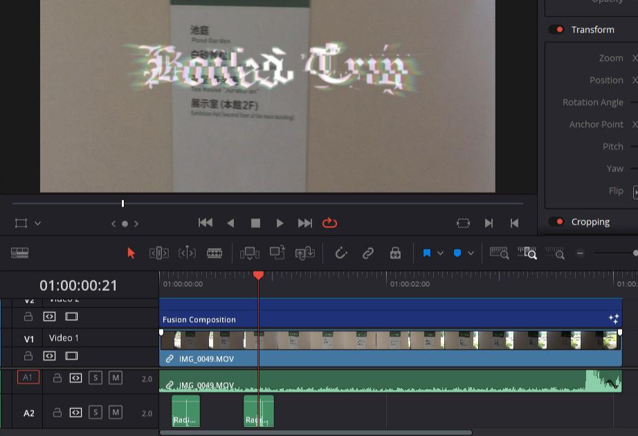Select the IMG_0049.MOV video clip

click(x=390, y=348)
